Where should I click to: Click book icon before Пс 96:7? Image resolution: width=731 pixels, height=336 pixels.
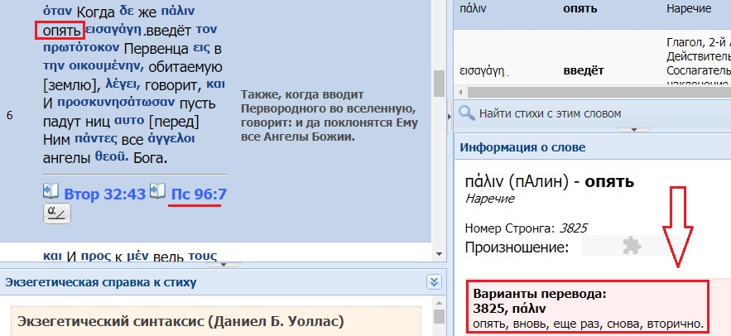coord(159,192)
